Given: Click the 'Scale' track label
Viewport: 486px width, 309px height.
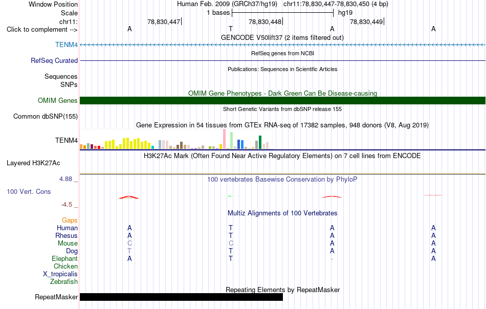Looking at the screenshot, I should [69, 13].
